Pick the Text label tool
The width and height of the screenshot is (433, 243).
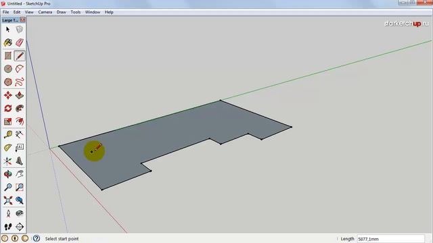[20, 148]
